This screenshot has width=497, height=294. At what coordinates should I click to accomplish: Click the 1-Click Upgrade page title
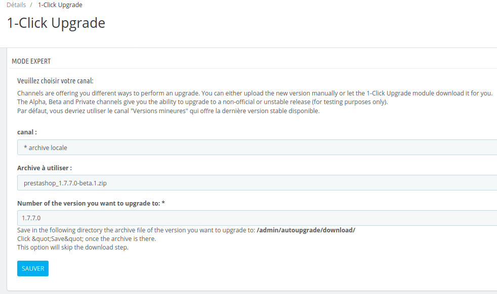[55, 23]
